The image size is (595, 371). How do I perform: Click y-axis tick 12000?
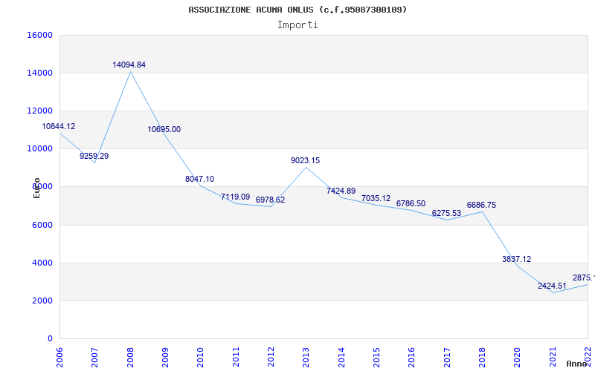click(x=40, y=111)
